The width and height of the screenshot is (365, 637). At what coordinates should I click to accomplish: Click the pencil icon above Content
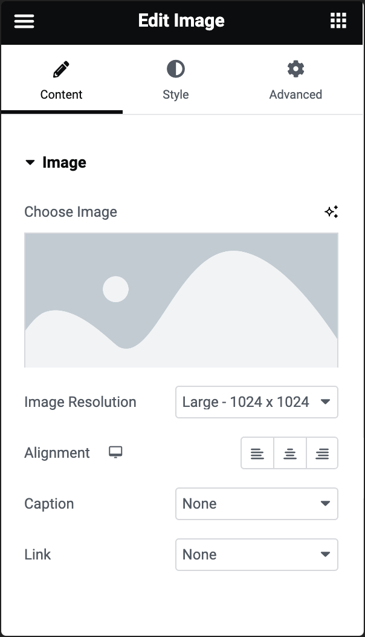pos(61,70)
